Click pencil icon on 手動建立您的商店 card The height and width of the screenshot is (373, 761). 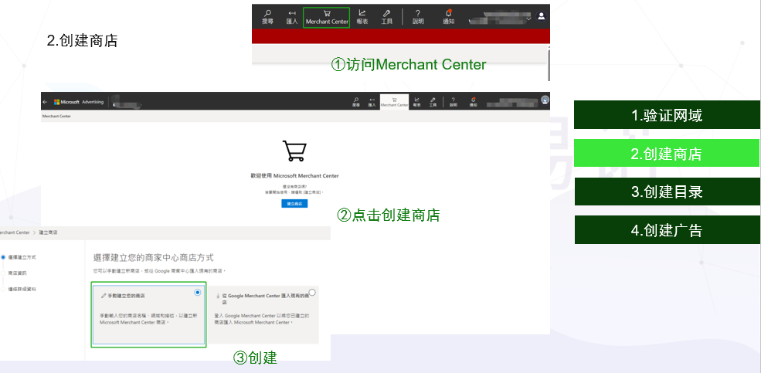point(103,296)
